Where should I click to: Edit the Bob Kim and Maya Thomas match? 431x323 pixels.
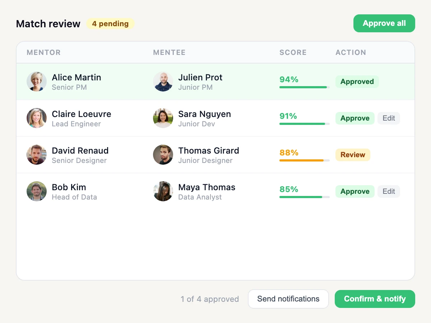(x=389, y=191)
